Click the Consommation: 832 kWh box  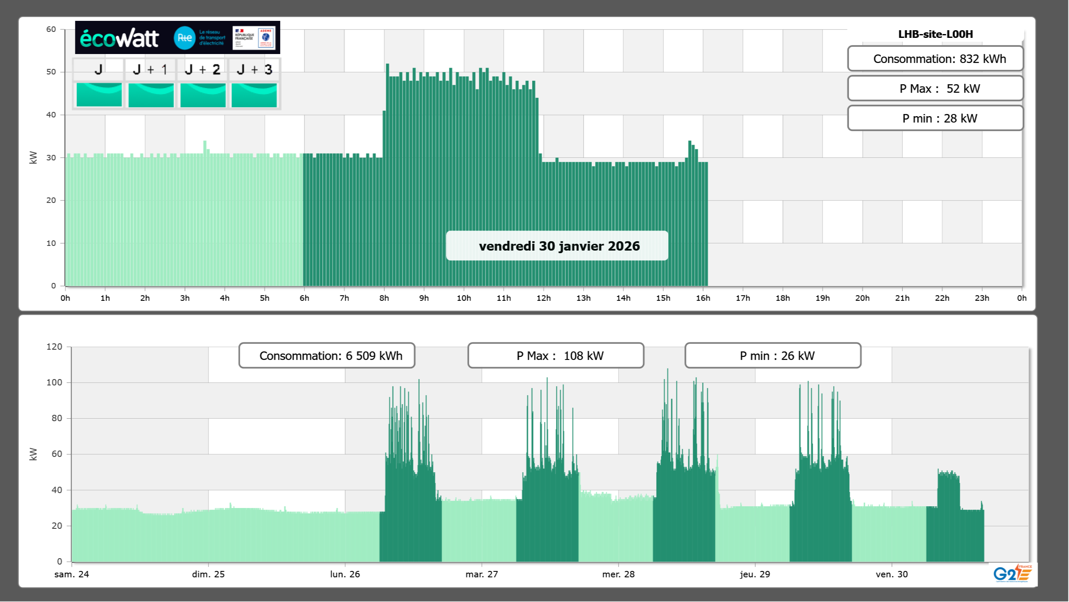(x=935, y=59)
